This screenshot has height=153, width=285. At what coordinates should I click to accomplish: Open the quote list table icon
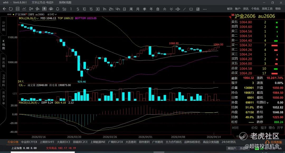(18, 9)
